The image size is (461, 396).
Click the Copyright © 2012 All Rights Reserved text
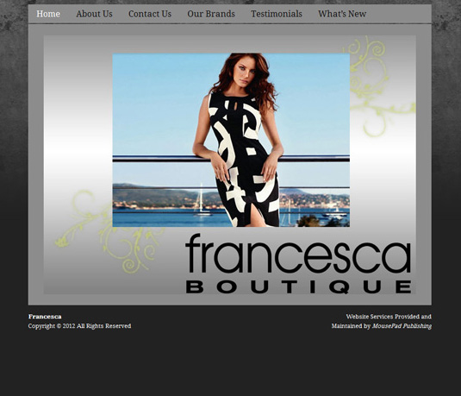pyautogui.click(x=79, y=326)
